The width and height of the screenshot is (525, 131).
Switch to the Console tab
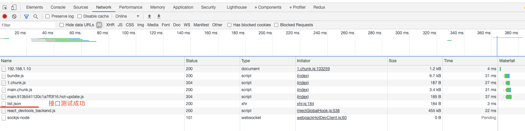[58, 7]
